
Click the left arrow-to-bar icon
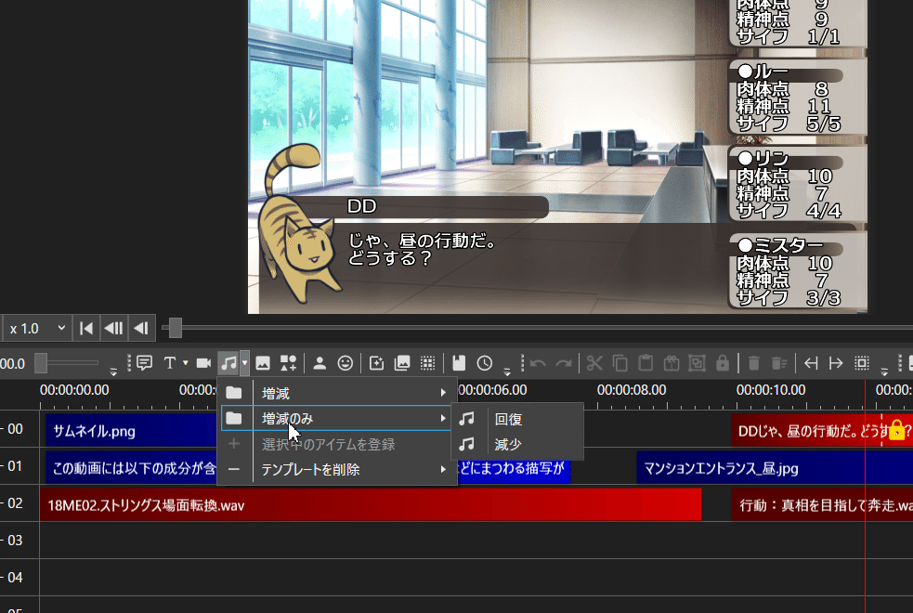point(811,363)
